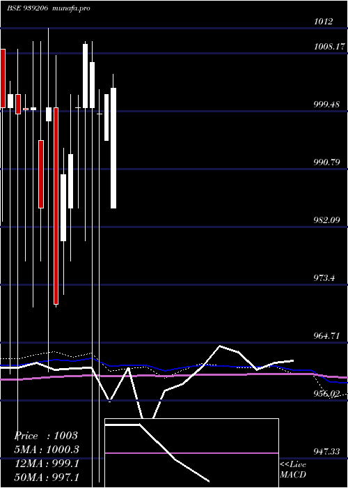Select the 947.33 price level label
The height and width of the screenshot is (488, 348).
tap(326, 451)
